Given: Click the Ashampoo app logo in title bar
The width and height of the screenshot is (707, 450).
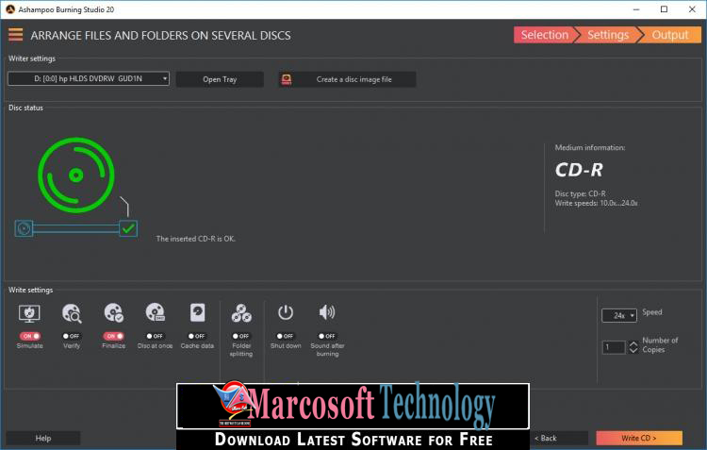Looking at the screenshot, I should [10, 9].
